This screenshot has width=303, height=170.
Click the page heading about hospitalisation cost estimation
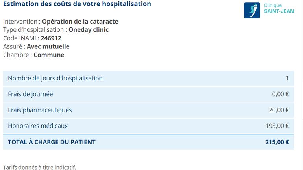[x=77, y=4]
